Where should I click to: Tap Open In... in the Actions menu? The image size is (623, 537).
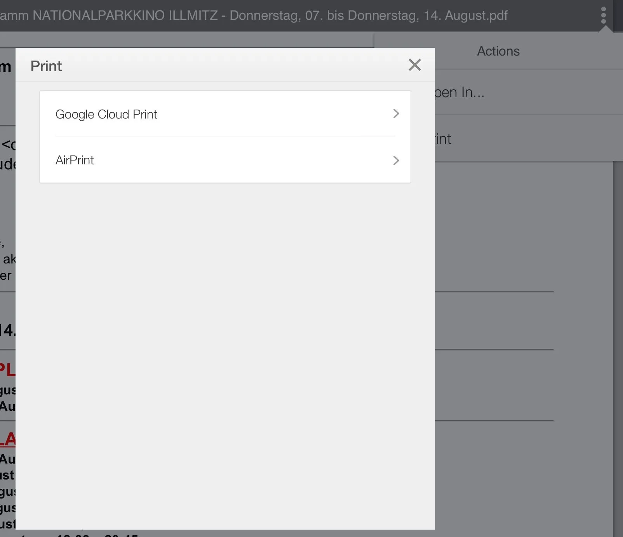click(x=459, y=92)
